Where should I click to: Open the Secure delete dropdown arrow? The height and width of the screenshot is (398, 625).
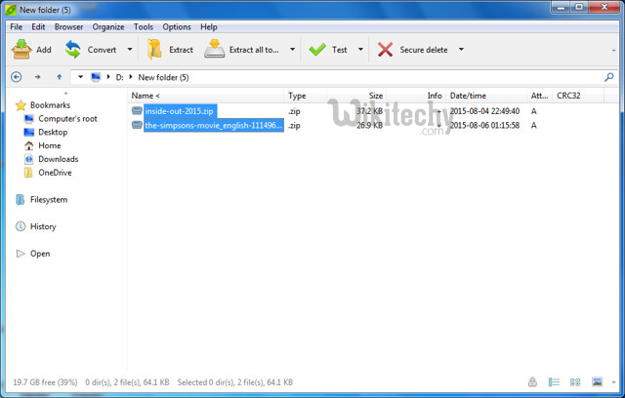point(461,50)
